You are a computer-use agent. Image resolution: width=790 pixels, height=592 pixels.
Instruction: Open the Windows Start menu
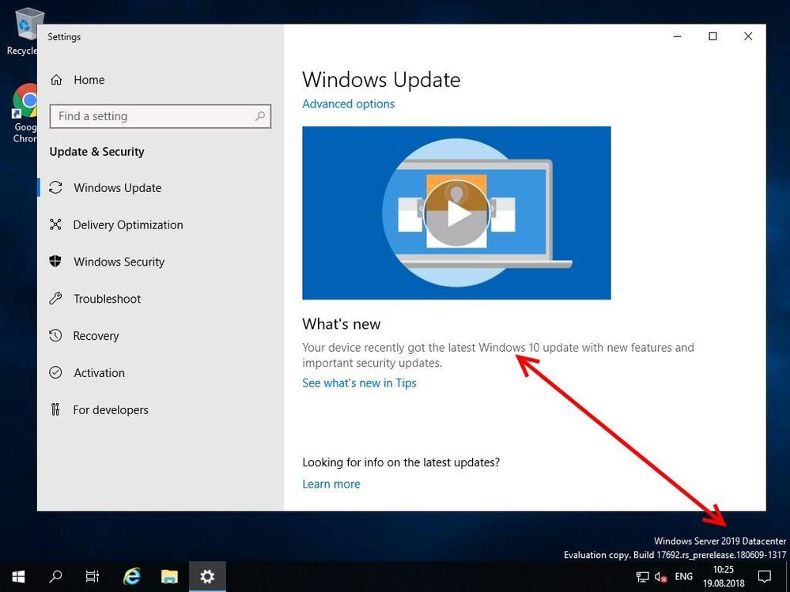point(18,576)
